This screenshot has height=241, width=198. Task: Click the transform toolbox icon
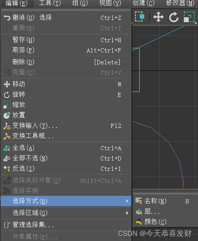[x=7, y=136]
